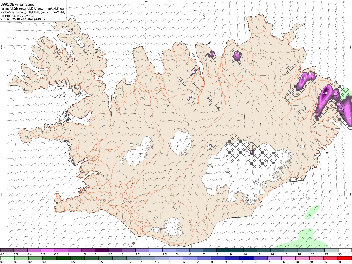Click the legend line reading slydda/snjókoma

[x=33, y=12]
